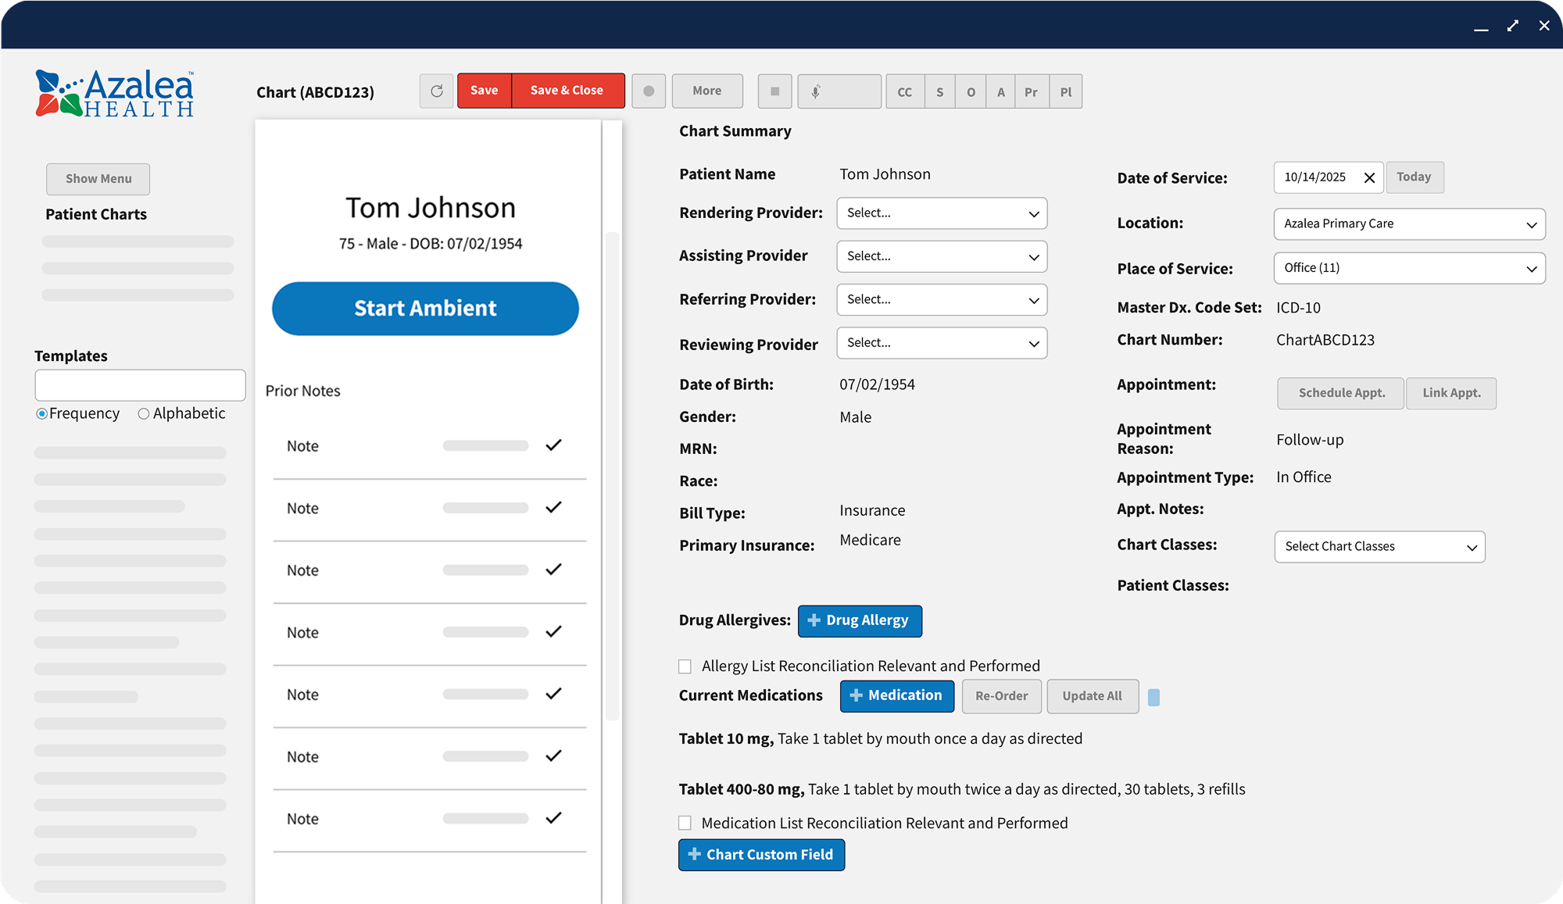Image resolution: width=1563 pixels, height=904 pixels.
Task: Activate the microphone dictation tool
Action: pyautogui.click(x=816, y=91)
